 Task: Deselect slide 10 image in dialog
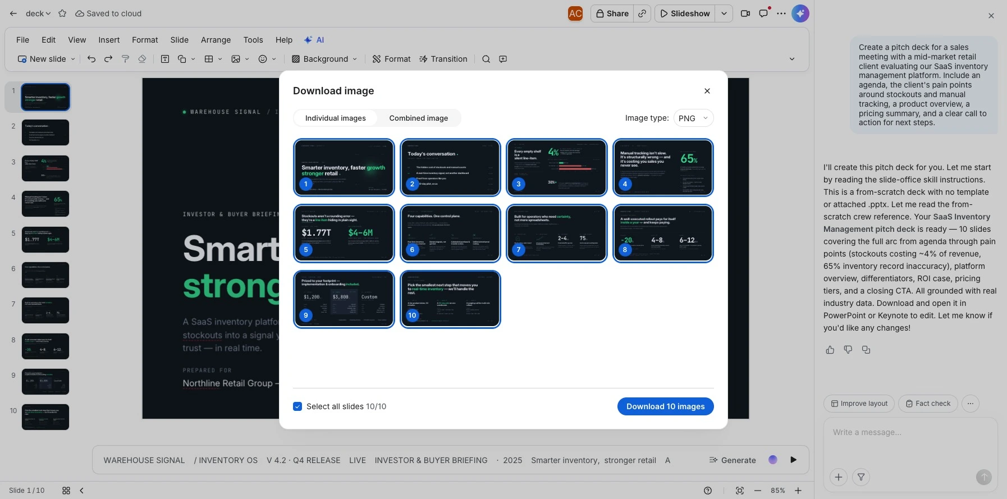[x=450, y=299]
